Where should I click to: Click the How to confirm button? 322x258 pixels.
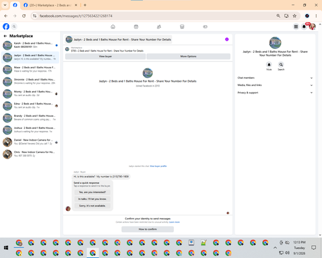coord(147,229)
